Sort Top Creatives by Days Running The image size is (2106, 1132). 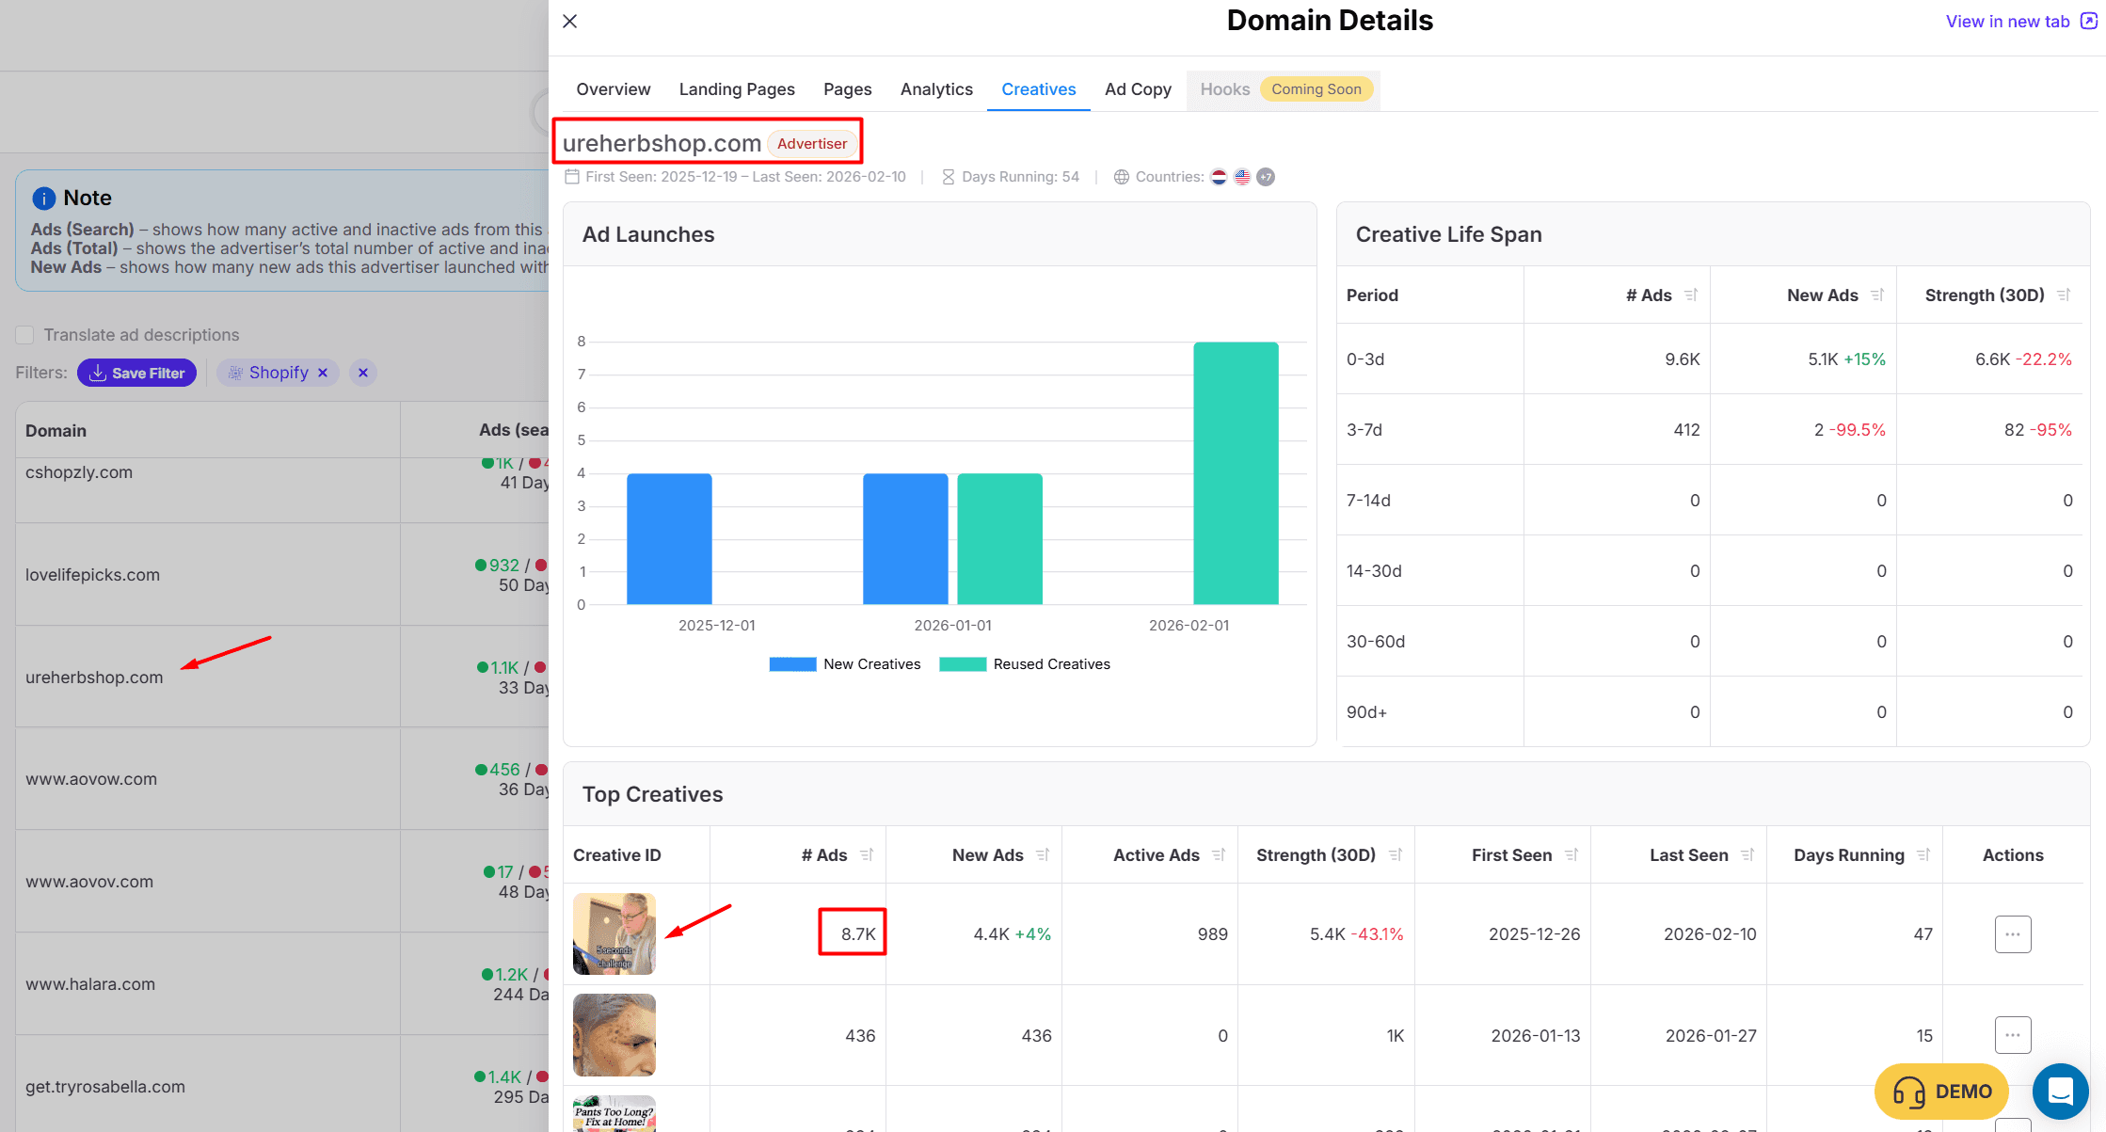point(1923,855)
